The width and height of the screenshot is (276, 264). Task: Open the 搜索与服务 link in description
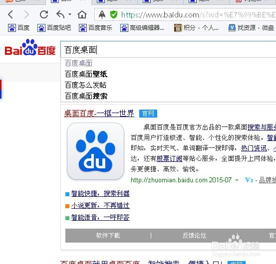[262, 127]
